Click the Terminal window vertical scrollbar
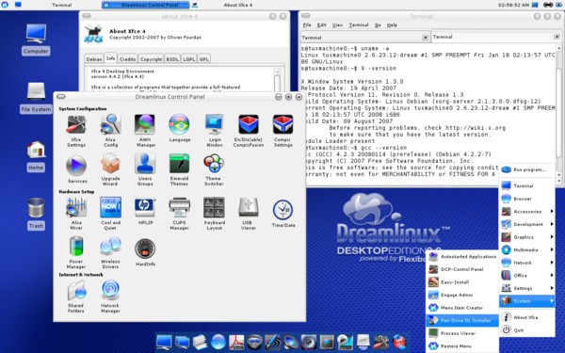Viewport: 565px width, 353px height. coord(558,114)
